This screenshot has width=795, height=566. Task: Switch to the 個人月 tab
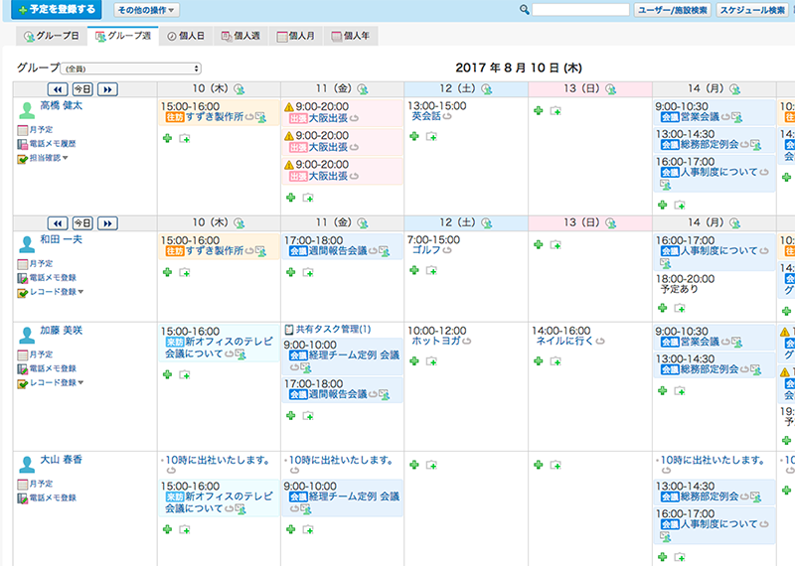pos(301,36)
